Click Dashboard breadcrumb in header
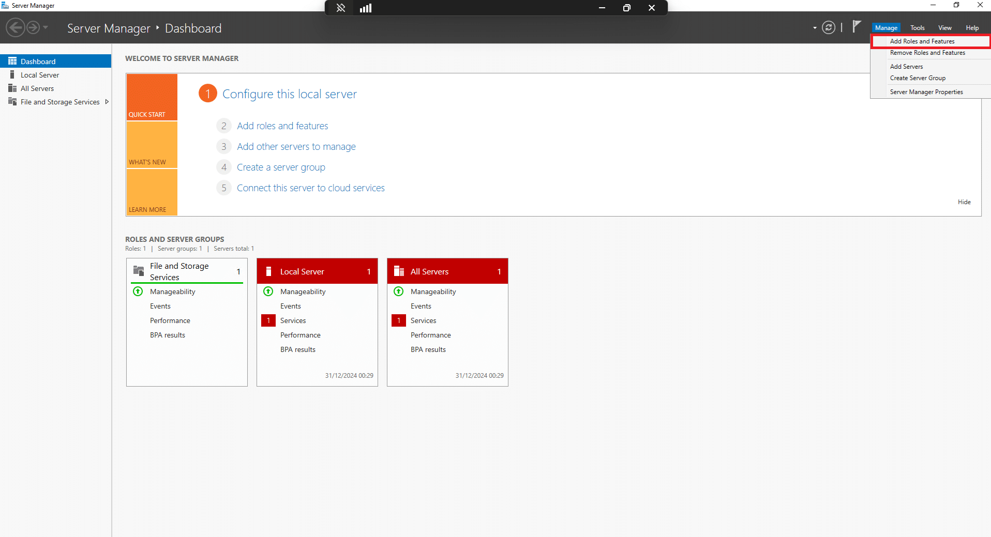Viewport: 991px width, 537px height. tap(193, 28)
